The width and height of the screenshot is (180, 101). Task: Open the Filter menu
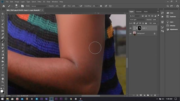point(39,2)
